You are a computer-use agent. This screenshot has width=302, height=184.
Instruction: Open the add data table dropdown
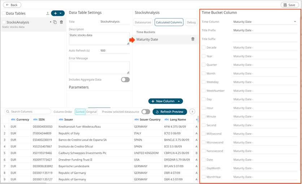tap(61, 13)
